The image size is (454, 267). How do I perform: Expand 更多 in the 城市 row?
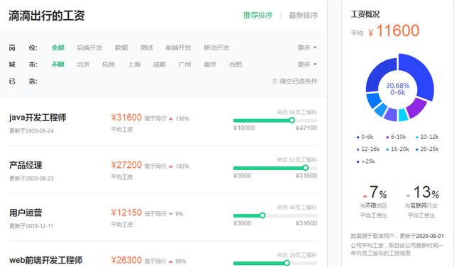(x=307, y=64)
